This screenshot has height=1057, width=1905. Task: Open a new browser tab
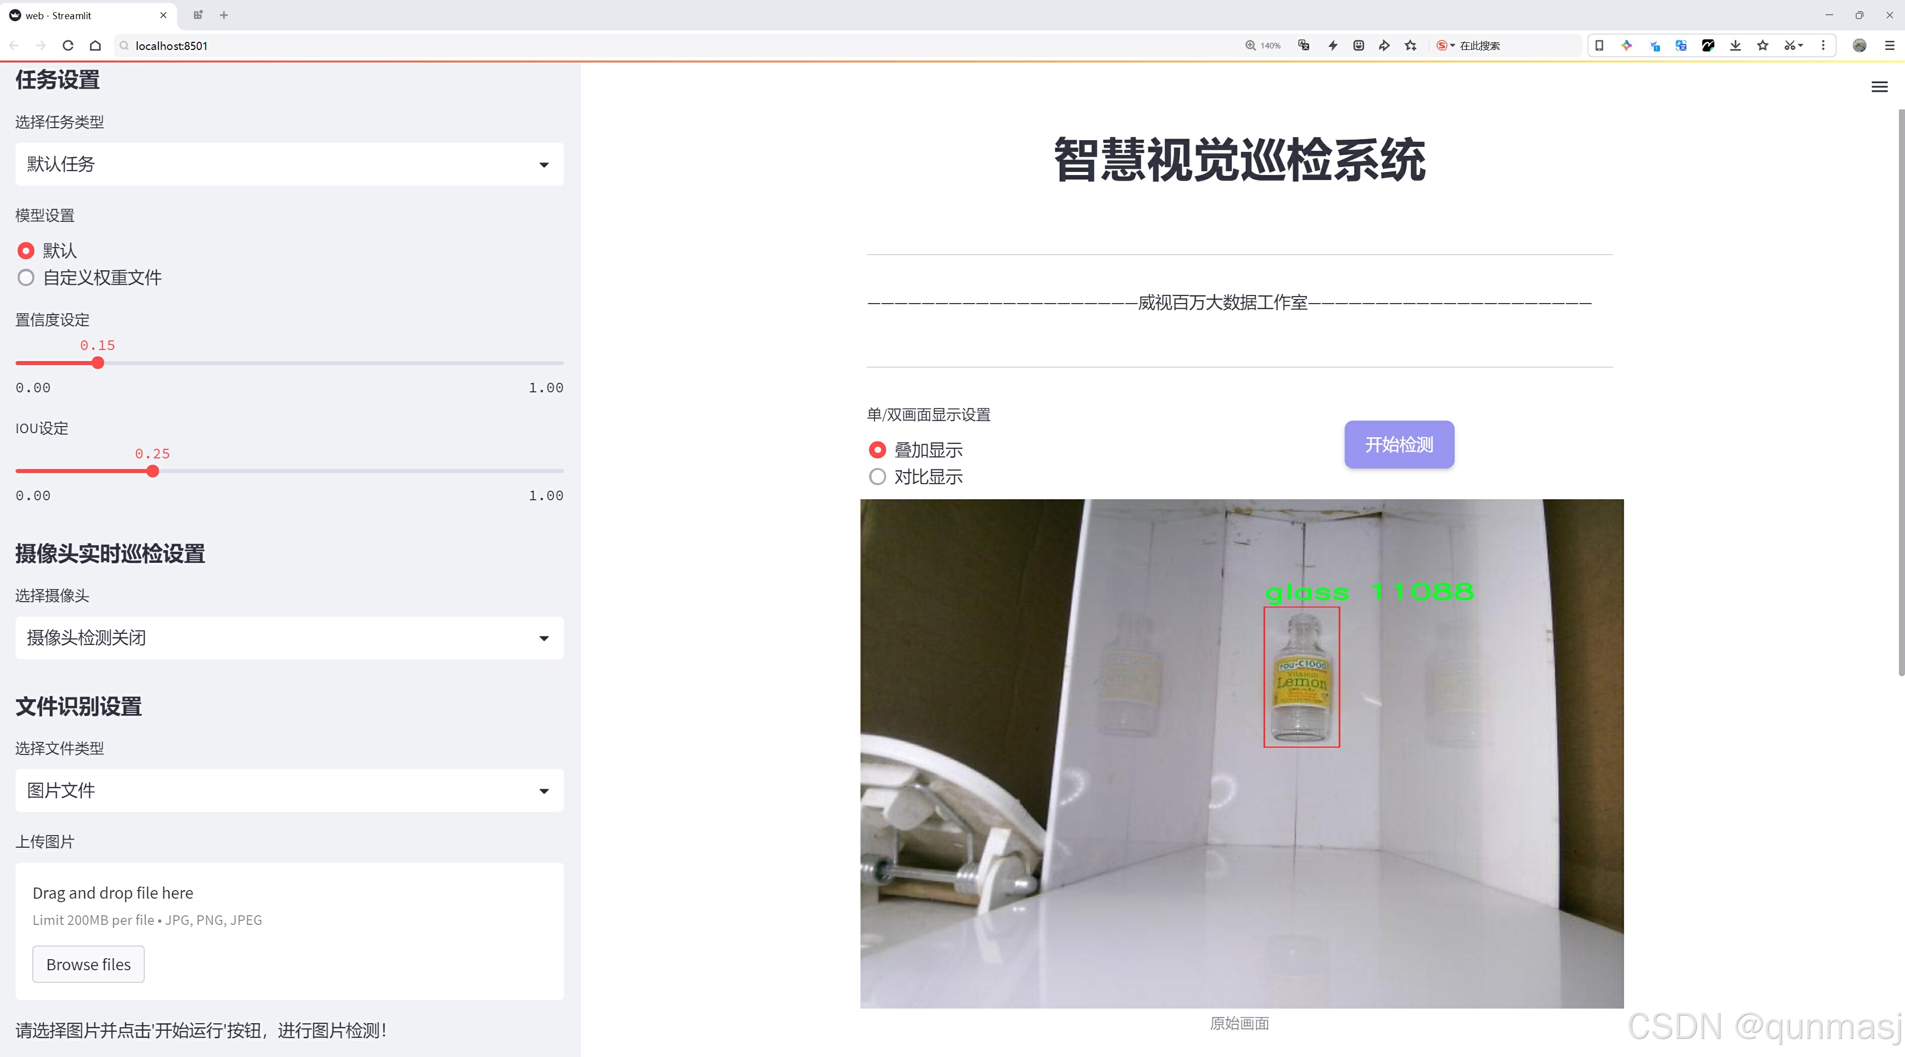point(224,15)
